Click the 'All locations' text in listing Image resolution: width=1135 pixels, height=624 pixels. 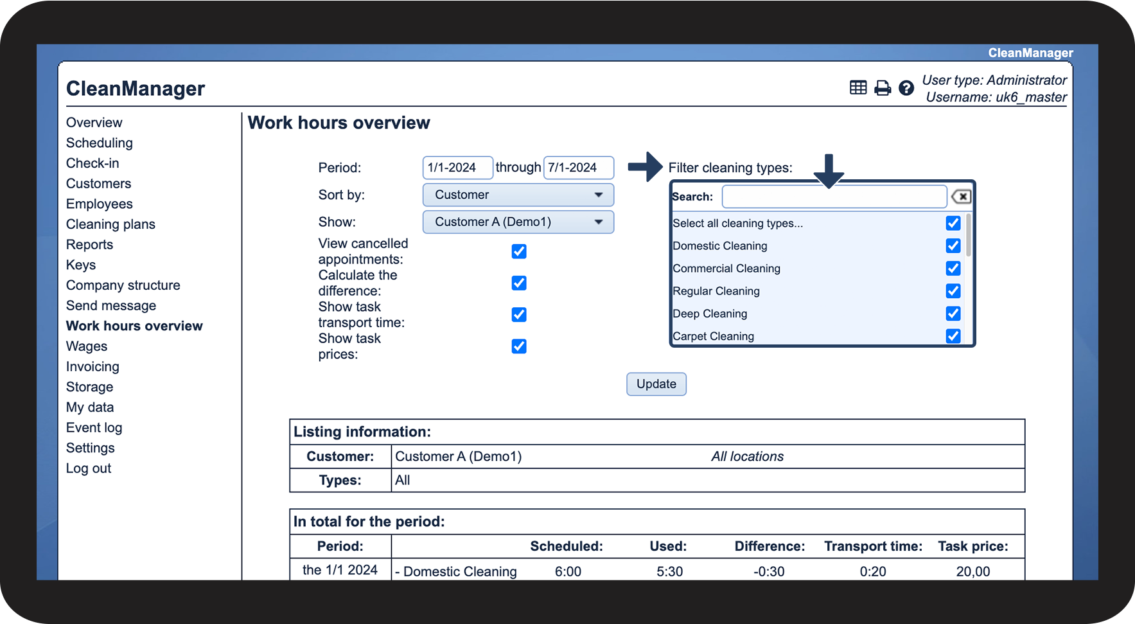(x=748, y=456)
